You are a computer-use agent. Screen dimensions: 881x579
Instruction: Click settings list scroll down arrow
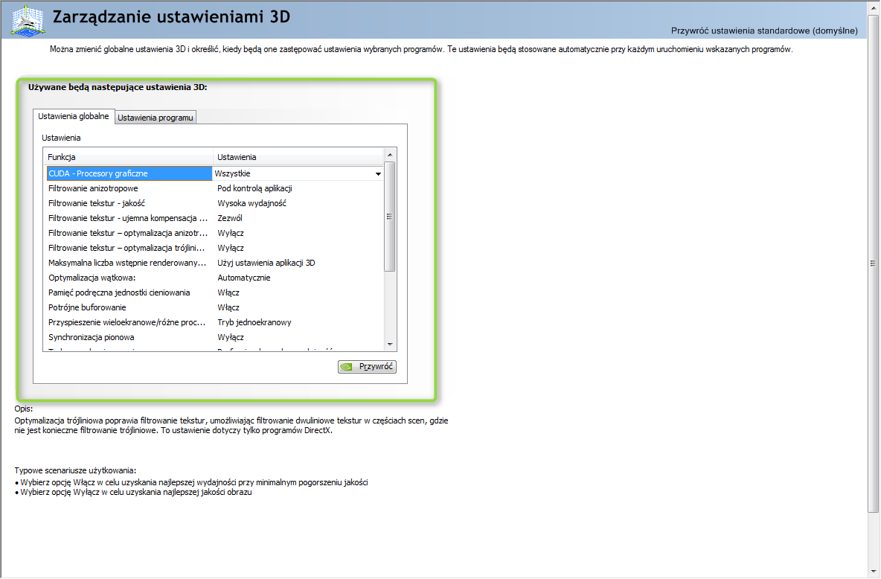pyautogui.click(x=390, y=345)
